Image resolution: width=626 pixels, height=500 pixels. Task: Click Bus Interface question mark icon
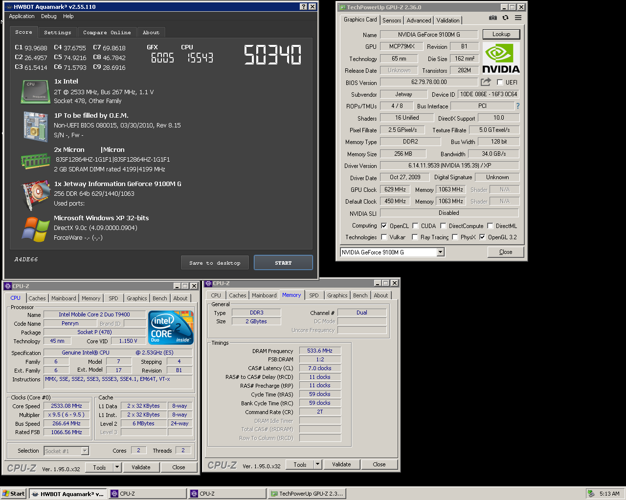pyautogui.click(x=517, y=106)
